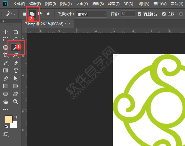Viewport: 185px width, 146px height.
Task: Select the Object Selection tool
Action: [x=5, y=47]
